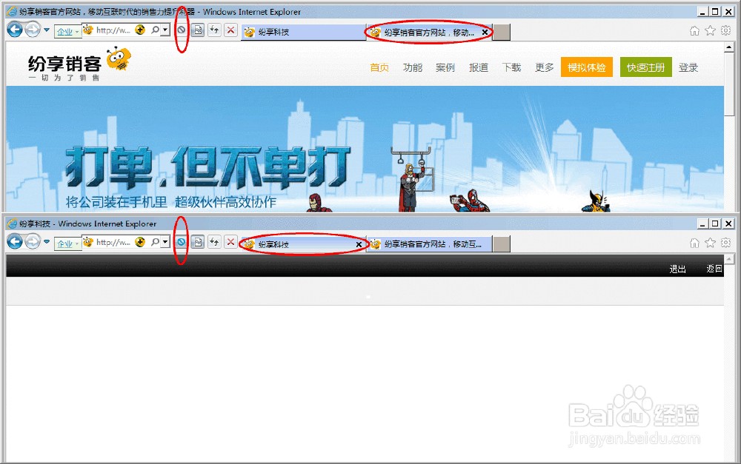The image size is (741, 464).
Task: Click the Home icon at top right
Action: point(694,30)
